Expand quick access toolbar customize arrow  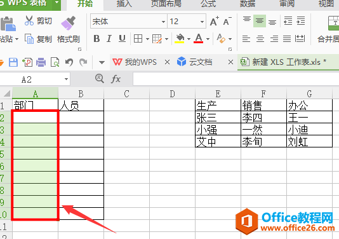point(102,62)
